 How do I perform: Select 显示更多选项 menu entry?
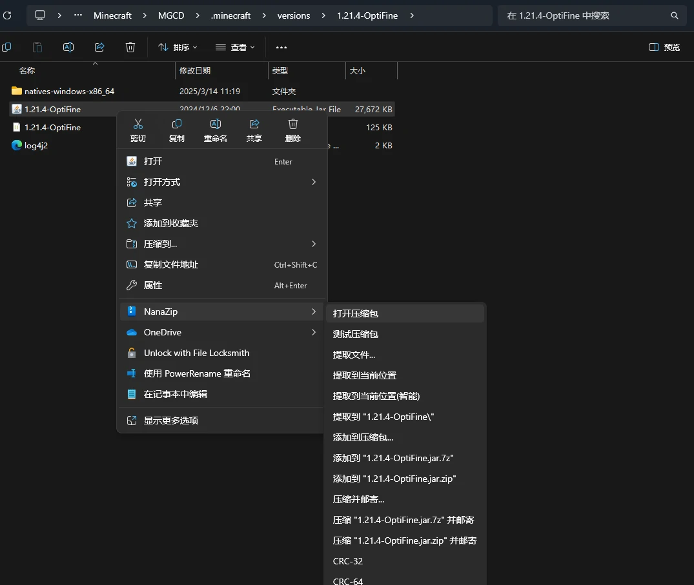171,421
